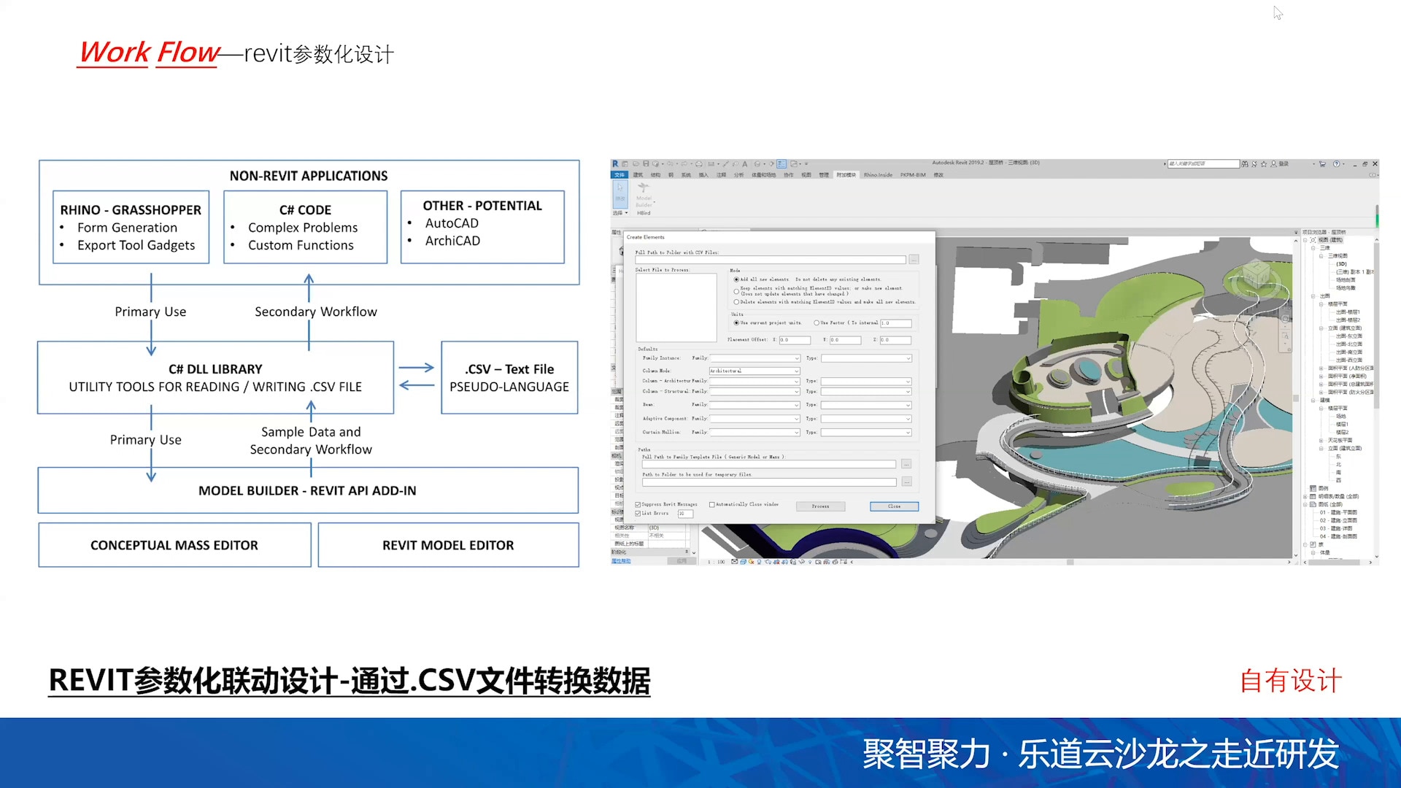Viewport: 1401px width, 788px height.
Task: Click the List Errors count field '10'
Action: (685, 514)
